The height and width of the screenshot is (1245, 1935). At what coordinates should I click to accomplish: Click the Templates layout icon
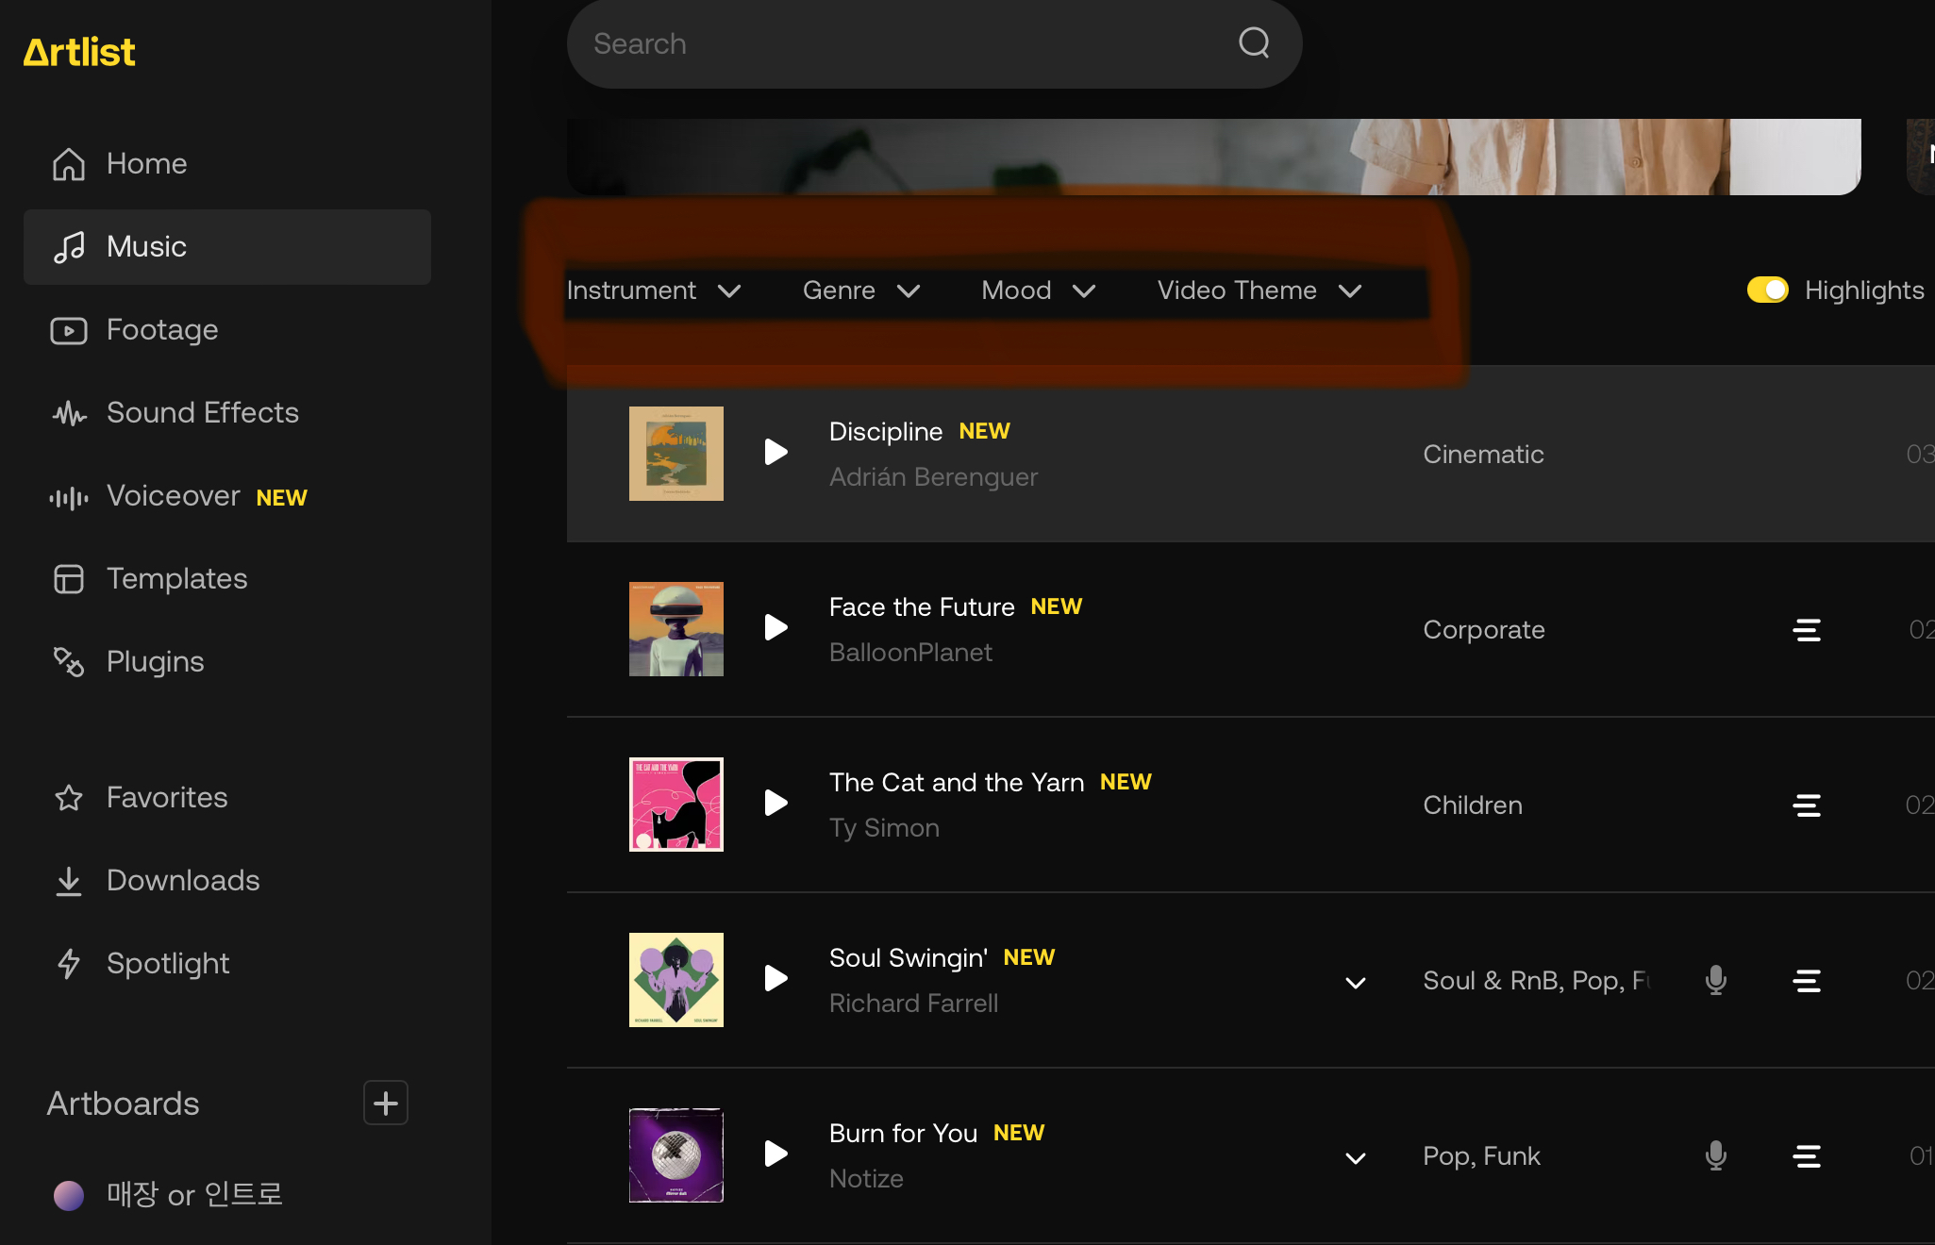(69, 579)
